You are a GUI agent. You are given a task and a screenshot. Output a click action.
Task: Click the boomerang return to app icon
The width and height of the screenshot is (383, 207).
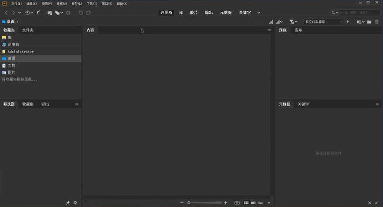point(39,13)
